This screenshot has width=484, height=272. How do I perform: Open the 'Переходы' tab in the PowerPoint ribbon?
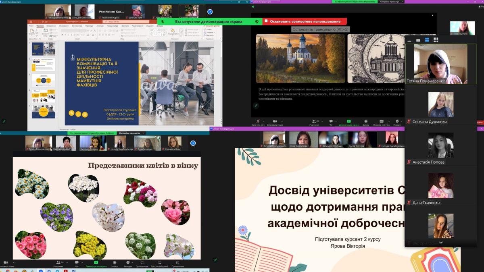[89, 26]
